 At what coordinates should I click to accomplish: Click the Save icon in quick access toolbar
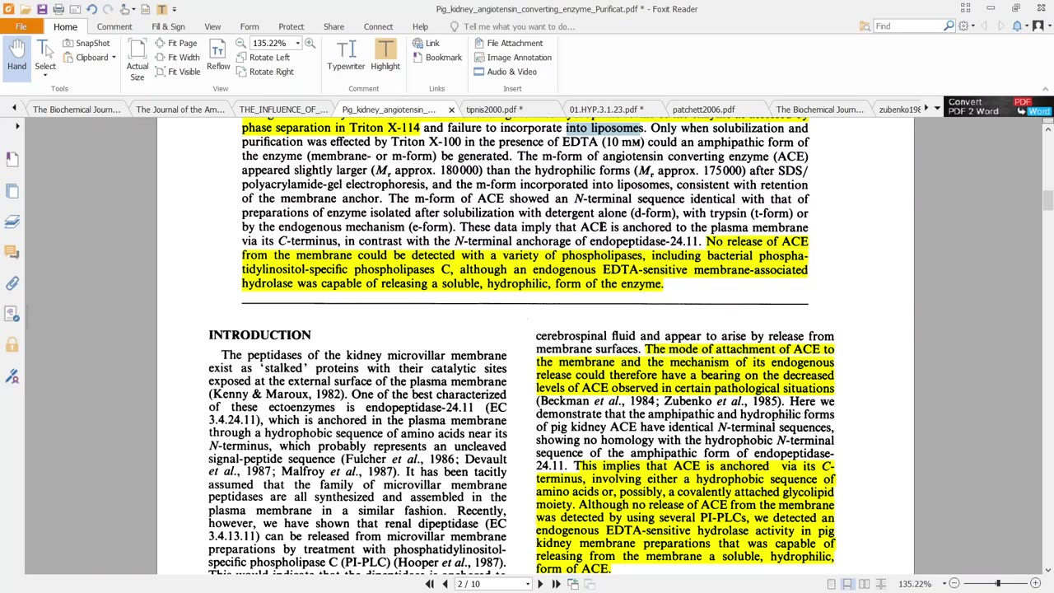[x=42, y=9]
